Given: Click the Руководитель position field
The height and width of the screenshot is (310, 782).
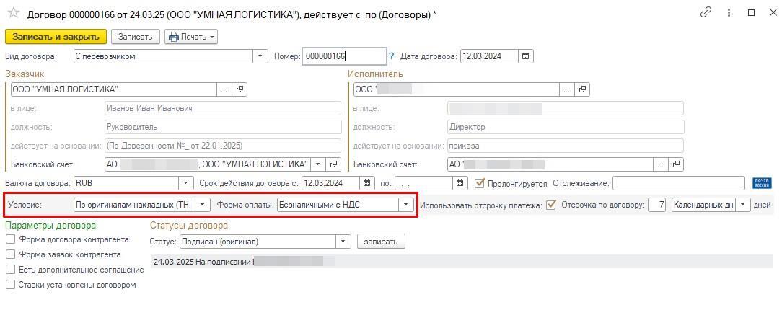Looking at the screenshot, I should pos(223,127).
